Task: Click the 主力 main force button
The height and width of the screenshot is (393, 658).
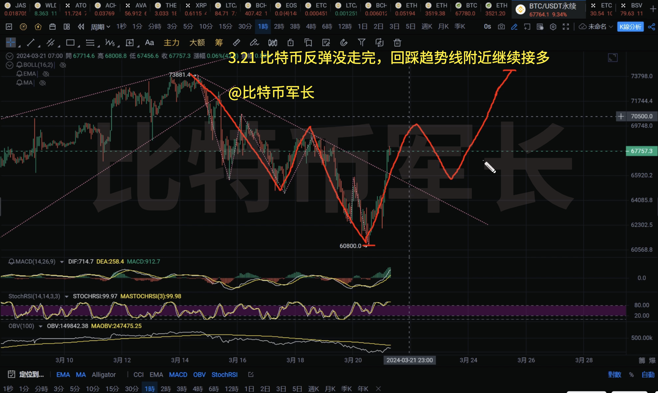Action: click(x=171, y=43)
